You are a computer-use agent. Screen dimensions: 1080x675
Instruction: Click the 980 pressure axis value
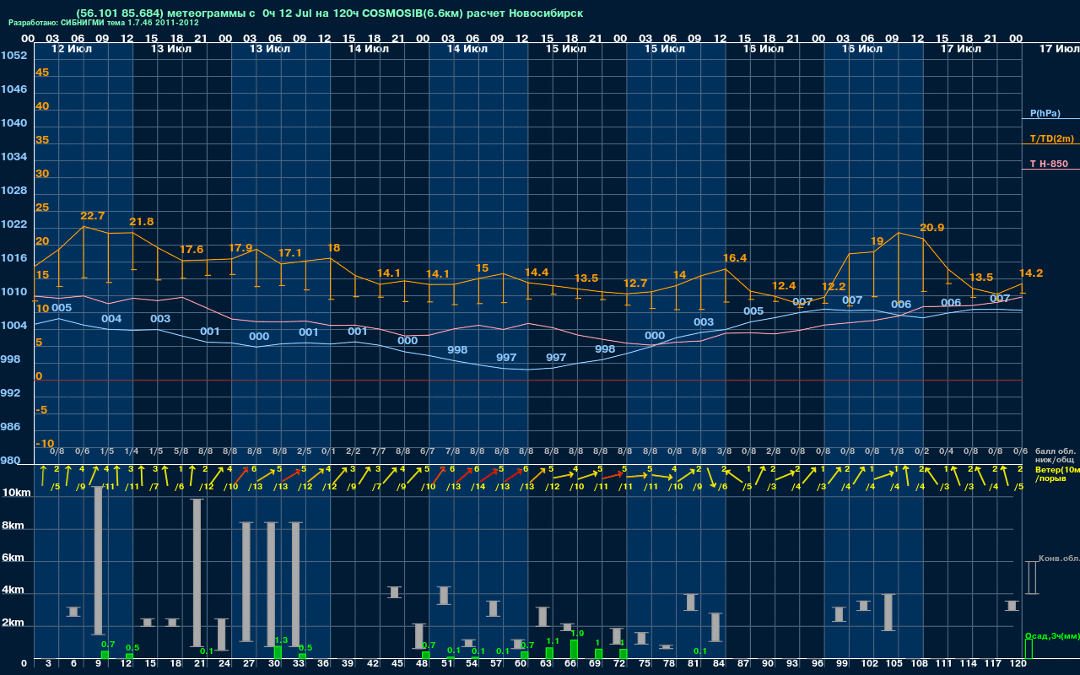click(x=10, y=461)
